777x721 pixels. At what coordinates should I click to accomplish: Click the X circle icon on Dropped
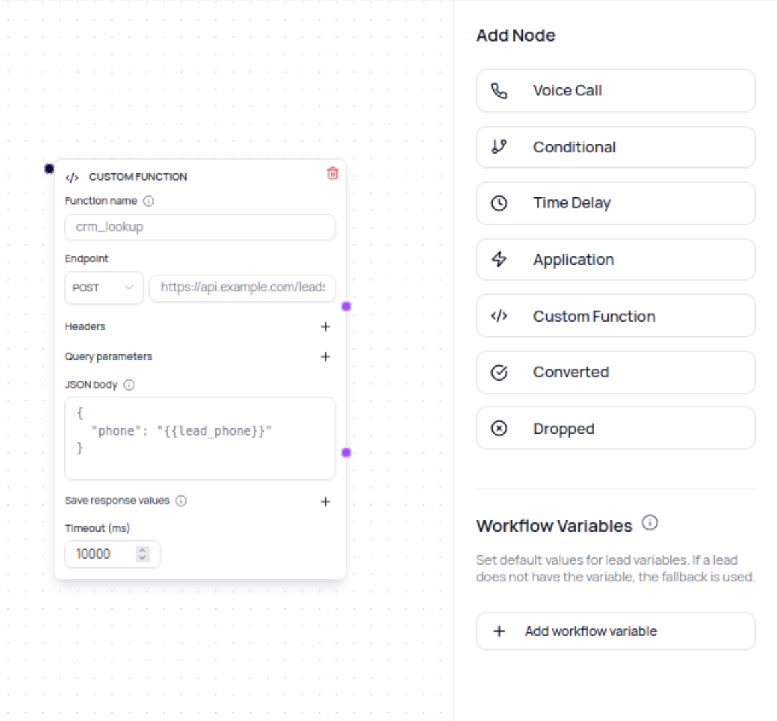pos(499,428)
